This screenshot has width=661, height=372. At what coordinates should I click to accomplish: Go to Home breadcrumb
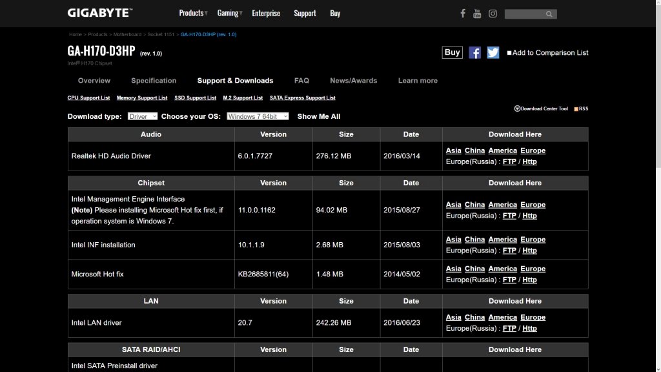pyautogui.click(x=76, y=35)
